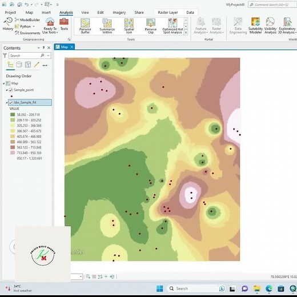Click the 563.123 - 713.848 brown swatch
The height and width of the screenshot is (297, 297).
[x=13, y=147]
